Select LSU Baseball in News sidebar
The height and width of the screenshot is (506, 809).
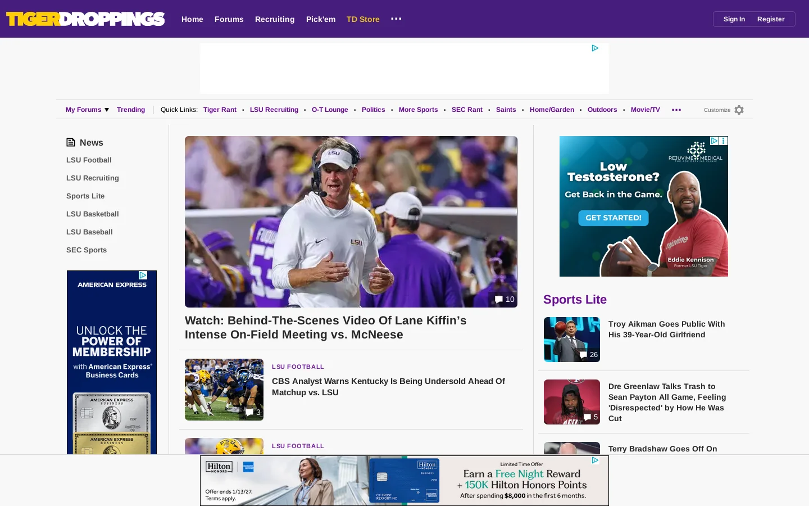89,232
